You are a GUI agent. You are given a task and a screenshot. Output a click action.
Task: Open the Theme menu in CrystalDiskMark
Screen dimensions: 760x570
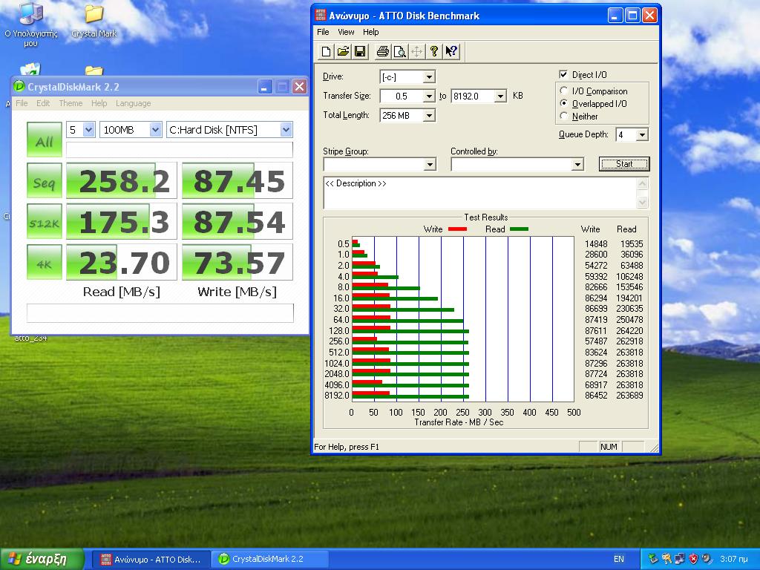coord(71,103)
